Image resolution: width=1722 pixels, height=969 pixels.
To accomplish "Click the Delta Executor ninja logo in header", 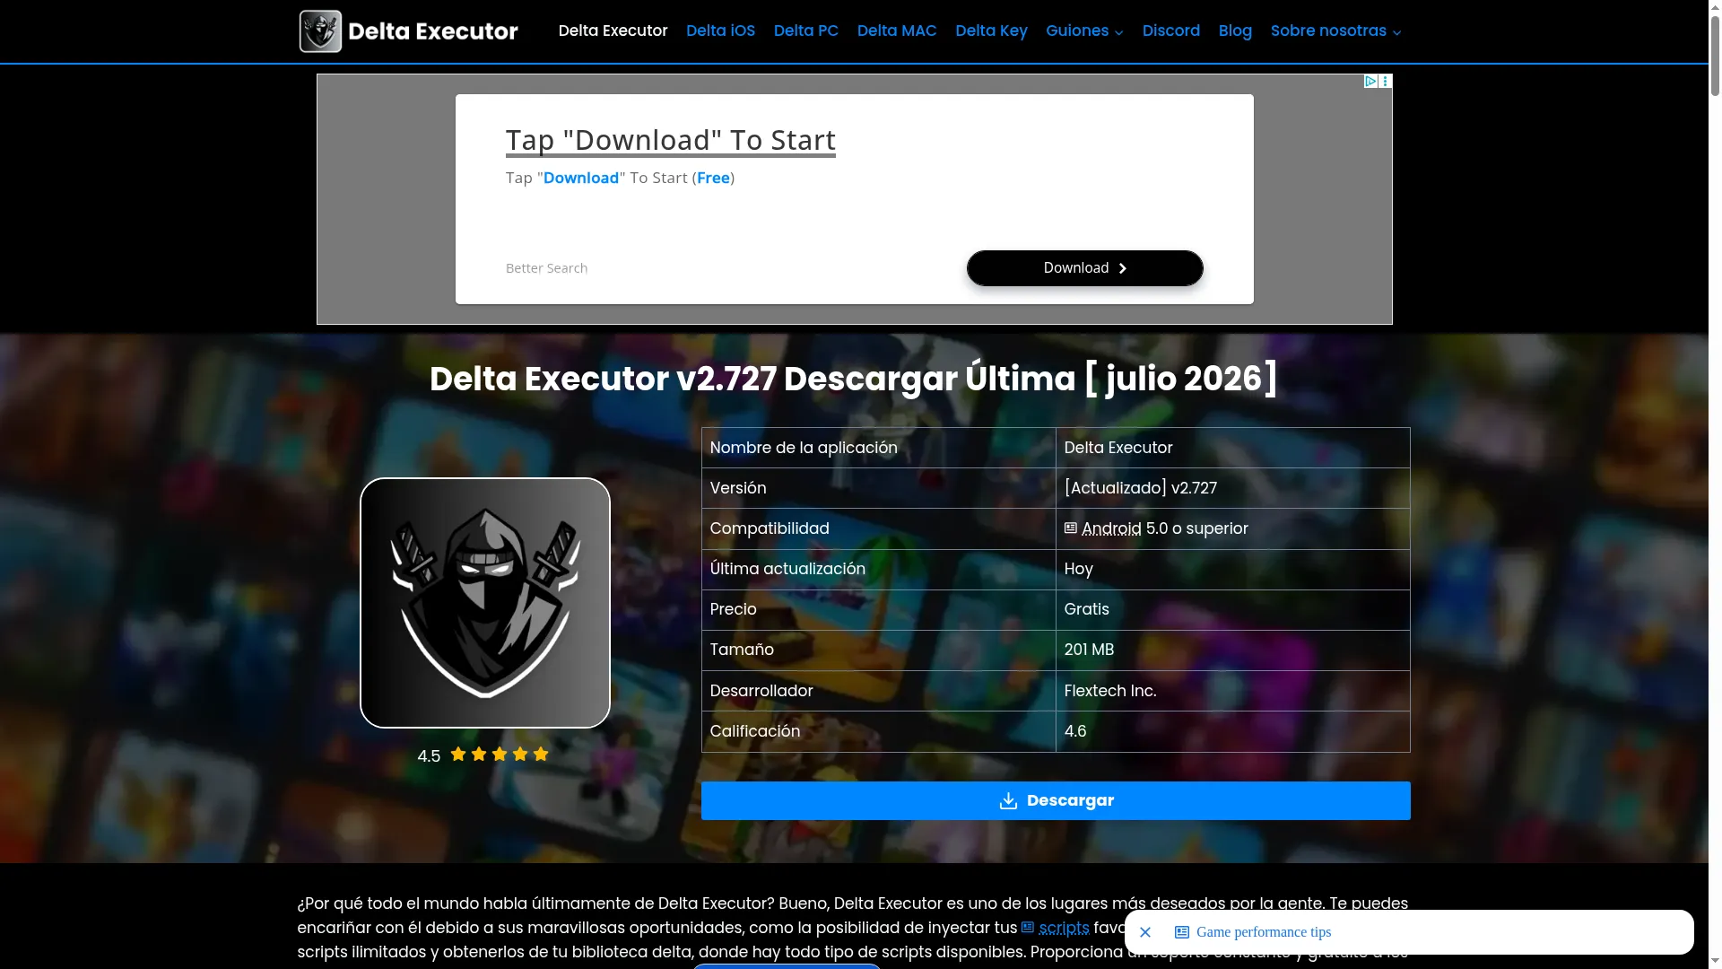I will (x=320, y=31).
